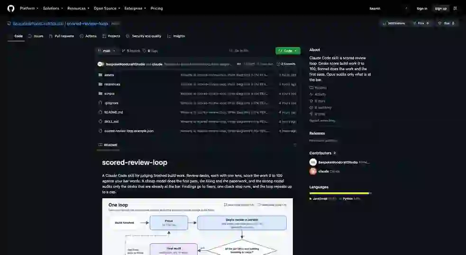Open the 2 Commits history
Image resolution: width=466 pixels, height=255 pixels.
(286, 64)
